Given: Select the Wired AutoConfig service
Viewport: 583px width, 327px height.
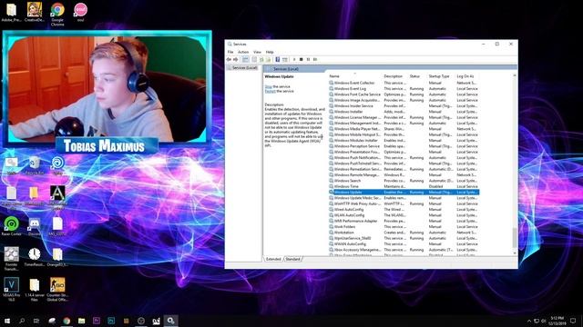Looking at the screenshot, I should [x=404, y=210].
